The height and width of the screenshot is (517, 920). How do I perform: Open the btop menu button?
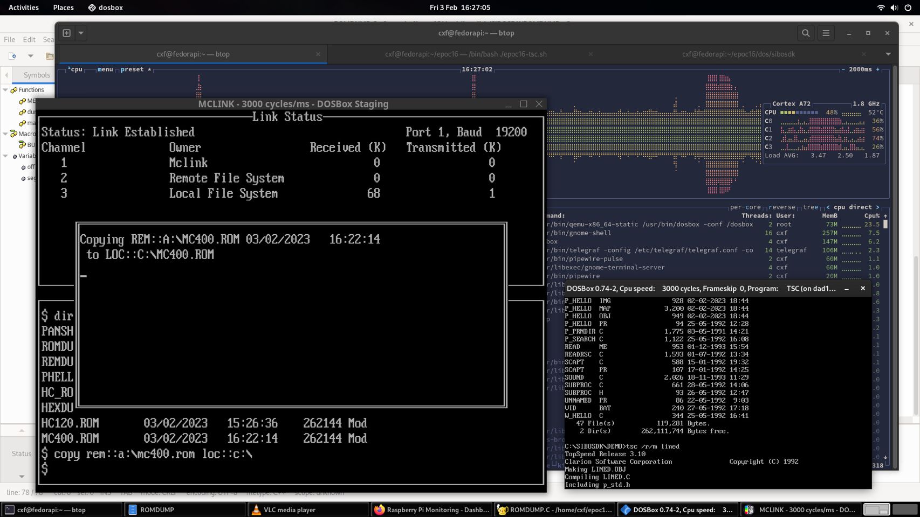tap(105, 69)
